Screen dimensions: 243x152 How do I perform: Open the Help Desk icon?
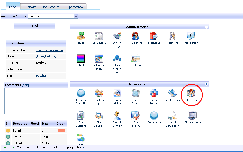(x=135, y=36)
